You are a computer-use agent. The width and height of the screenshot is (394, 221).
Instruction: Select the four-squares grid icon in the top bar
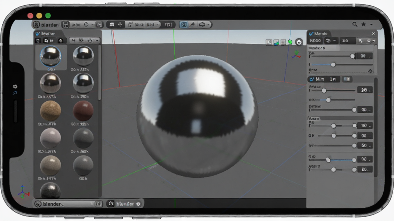(x=112, y=25)
